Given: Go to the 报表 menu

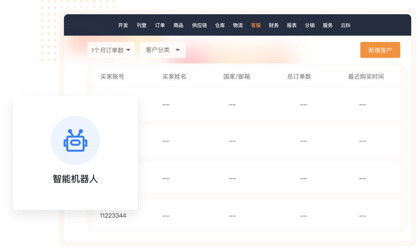Looking at the screenshot, I should click(292, 25).
